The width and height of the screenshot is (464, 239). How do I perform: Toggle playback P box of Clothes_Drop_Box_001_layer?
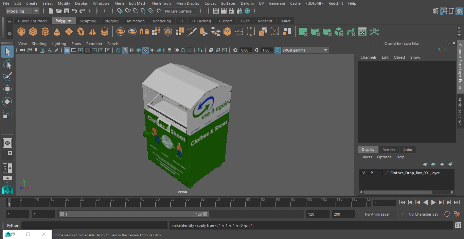pos(372,173)
